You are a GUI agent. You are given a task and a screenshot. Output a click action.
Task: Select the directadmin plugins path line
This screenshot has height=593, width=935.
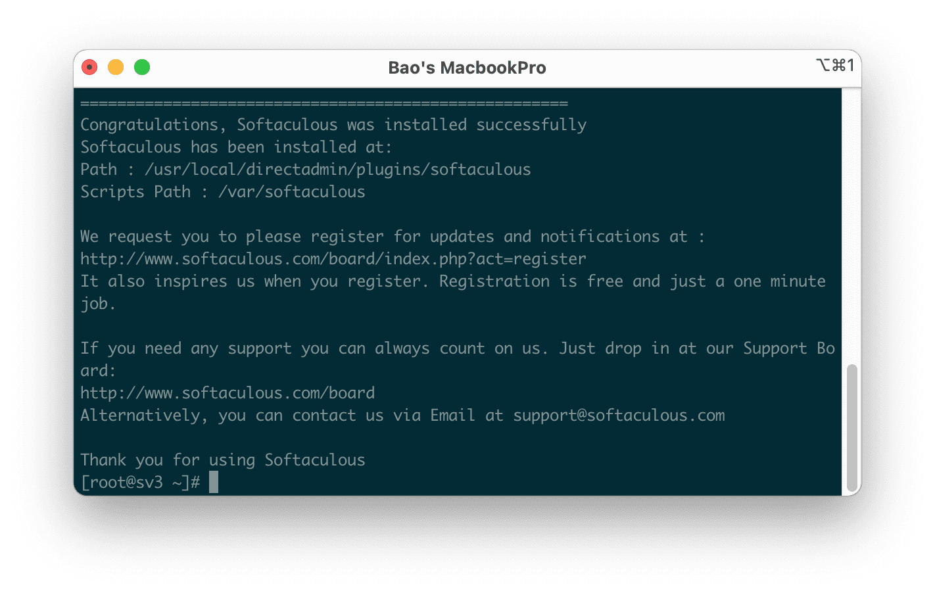pyautogui.click(x=305, y=169)
